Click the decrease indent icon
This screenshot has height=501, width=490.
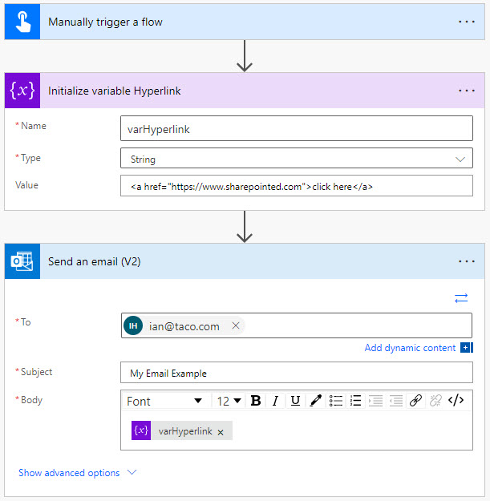[395, 400]
